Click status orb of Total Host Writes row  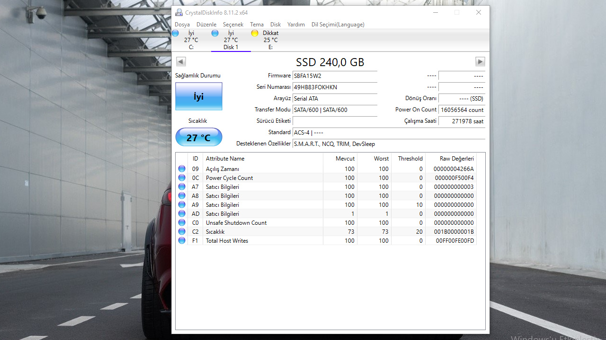point(182,241)
